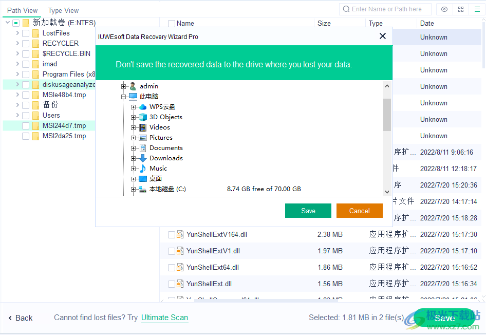Click the MSI2da25.tmp folder icon
The height and width of the screenshot is (335, 486).
point(36,136)
